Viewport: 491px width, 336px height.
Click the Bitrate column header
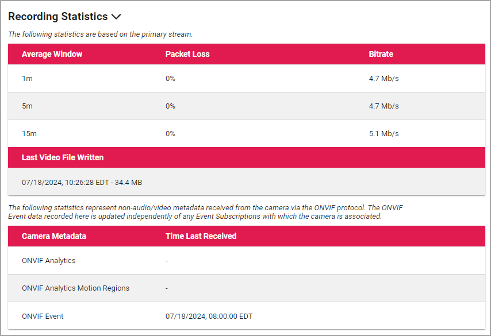pyautogui.click(x=381, y=54)
